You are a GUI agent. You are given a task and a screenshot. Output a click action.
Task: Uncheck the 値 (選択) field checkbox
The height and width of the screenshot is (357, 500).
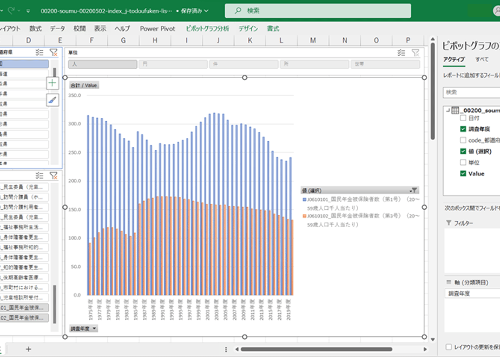coord(463,151)
